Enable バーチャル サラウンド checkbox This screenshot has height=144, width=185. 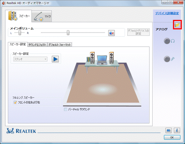[65, 109]
